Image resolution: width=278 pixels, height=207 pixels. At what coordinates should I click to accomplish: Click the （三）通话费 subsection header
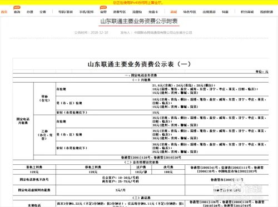(x=141, y=198)
